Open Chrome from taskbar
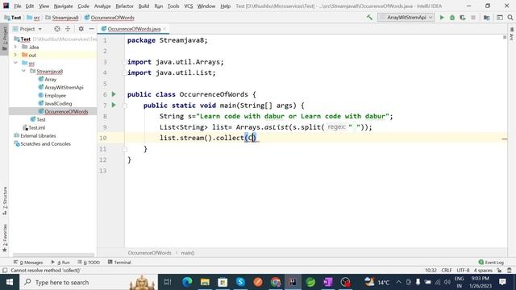The image size is (516, 290). pos(276,282)
